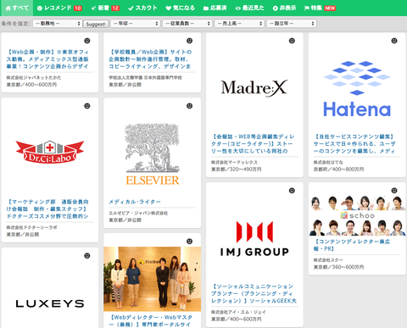
Task: Expand the 設立年 dropdown
Action: (x=292, y=24)
